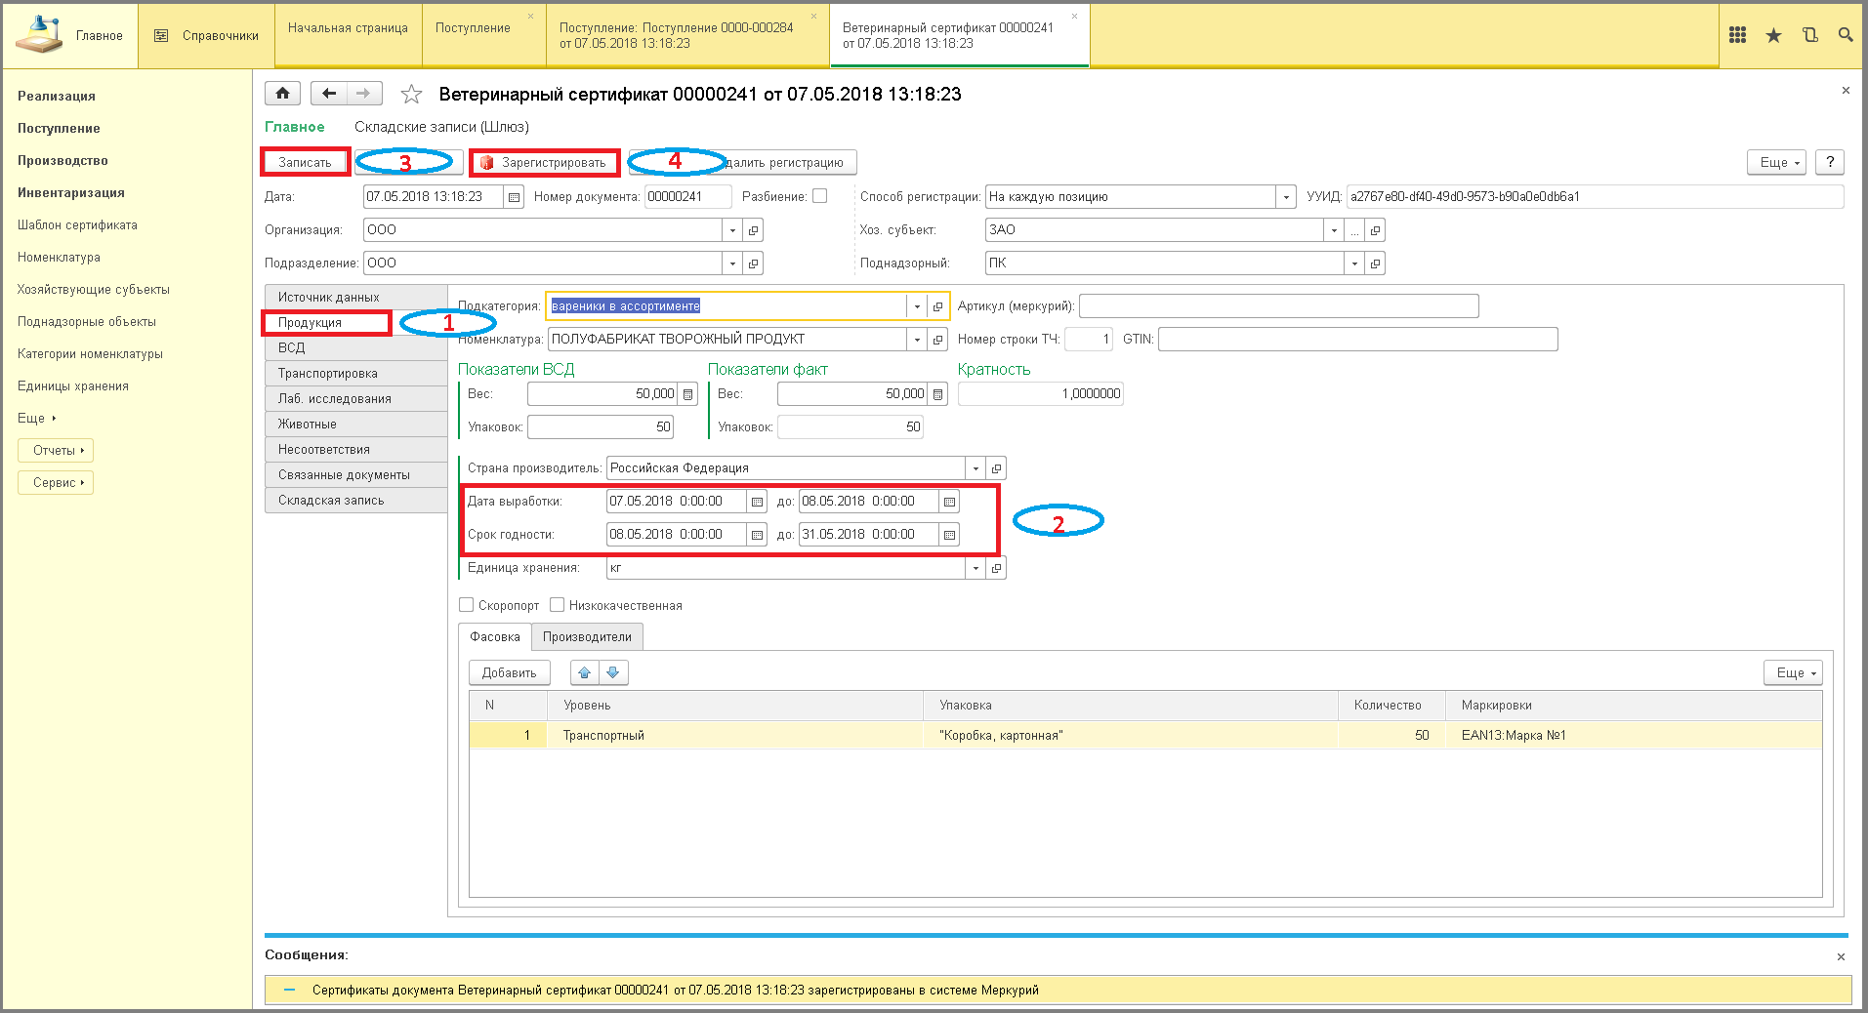1868x1013 pixels.
Task: Check the Низкокачественная checkbox
Action: (558, 605)
